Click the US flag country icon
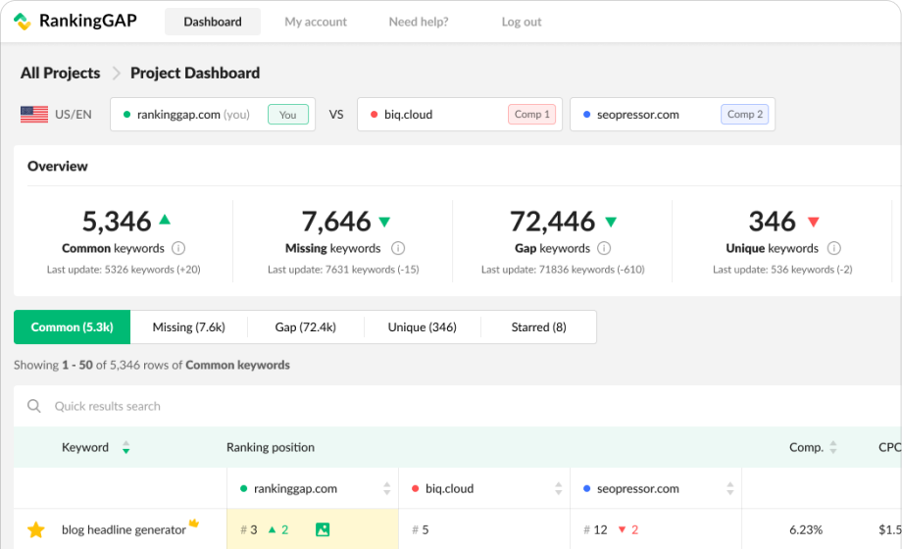The width and height of the screenshot is (902, 549). (x=34, y=115)
